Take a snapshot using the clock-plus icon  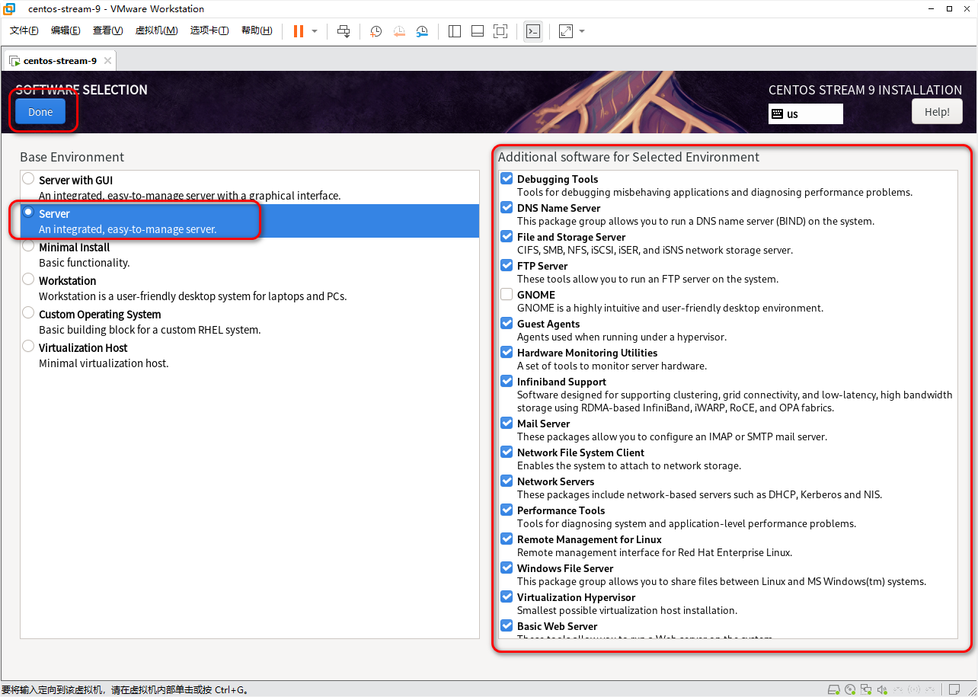click(x=376, y=31)
